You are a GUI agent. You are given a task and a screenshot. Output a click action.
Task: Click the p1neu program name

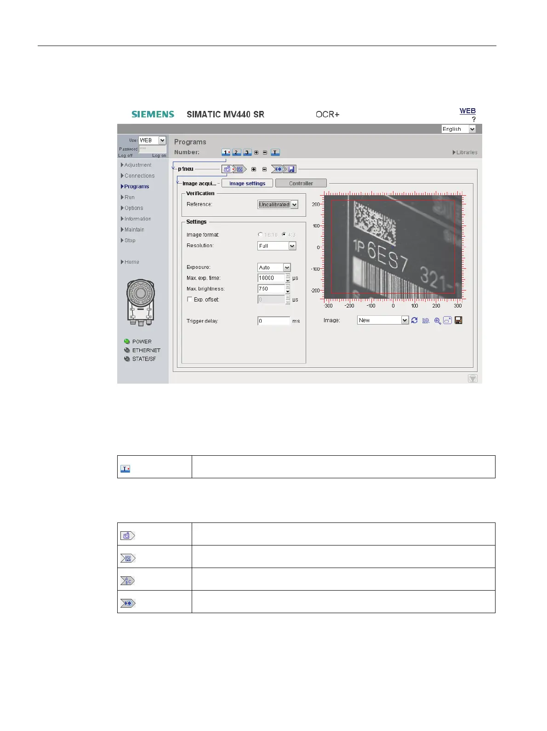(x=186, y=169)
